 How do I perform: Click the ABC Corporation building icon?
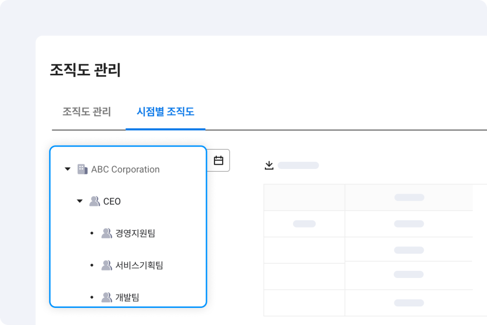click(x=82, y=169)
